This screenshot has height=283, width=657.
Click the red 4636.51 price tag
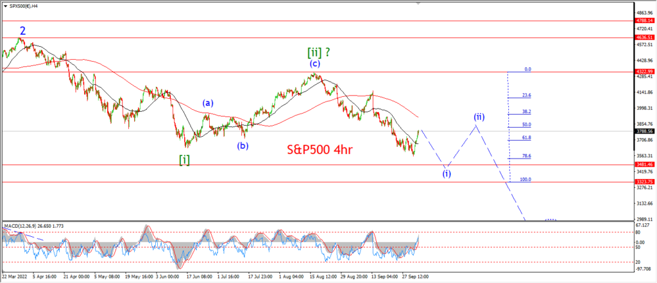pos(644,37)
